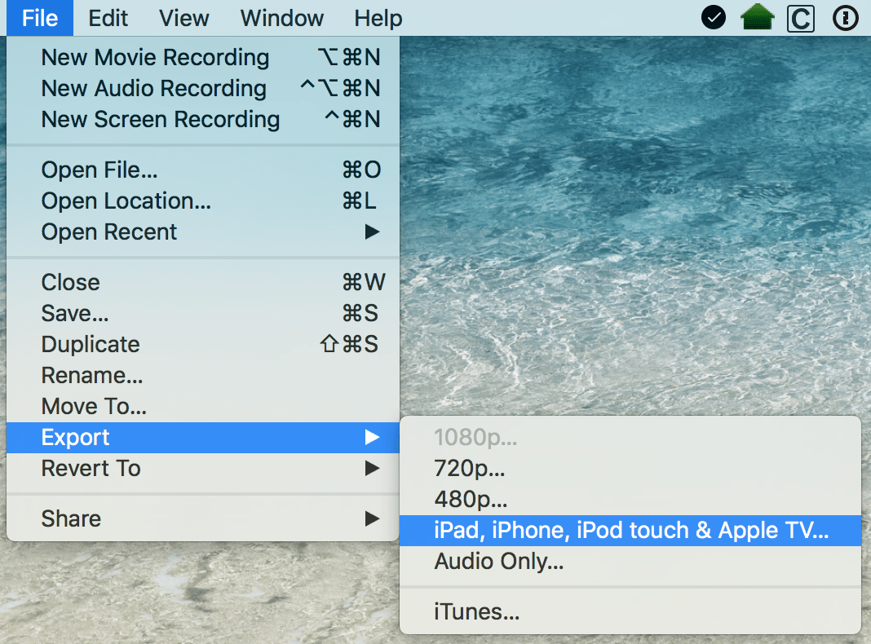Open the green house menu bar icon
This screenshot has height=644, width=871.
point(757,16)
